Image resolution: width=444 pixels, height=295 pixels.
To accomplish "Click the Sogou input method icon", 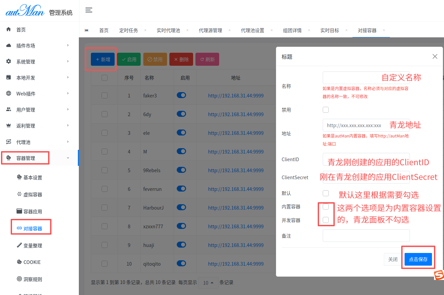I will pyautogui.click(x=439, y=275).
